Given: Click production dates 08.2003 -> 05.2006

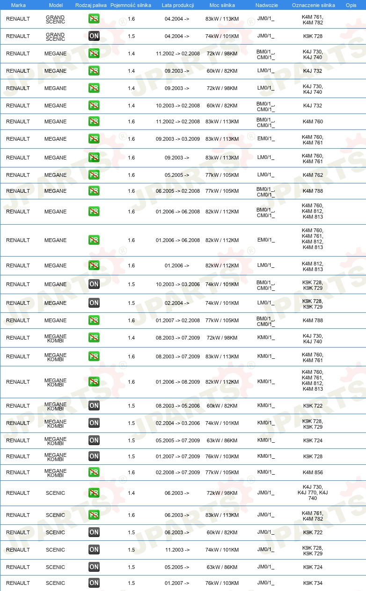Looking at the screenshot, I should (178, 406).
